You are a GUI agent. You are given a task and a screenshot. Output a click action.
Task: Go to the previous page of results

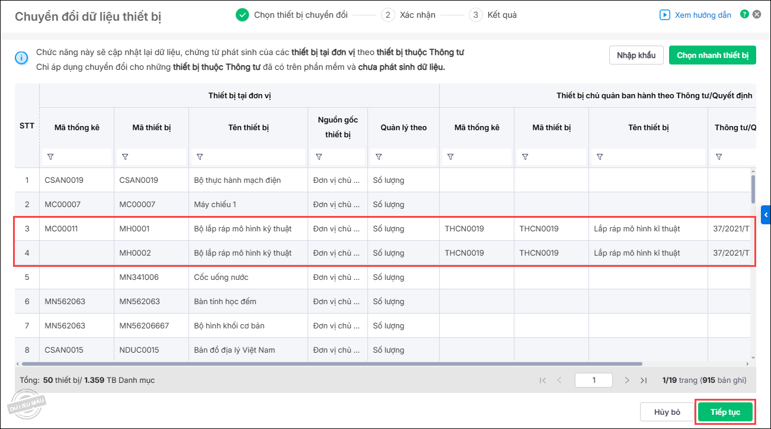tap(559, 380)
